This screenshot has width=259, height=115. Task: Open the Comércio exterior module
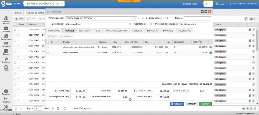[x=6, y=20]
